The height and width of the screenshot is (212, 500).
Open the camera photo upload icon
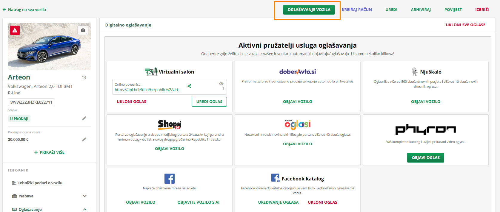click(x=83, y=30)
